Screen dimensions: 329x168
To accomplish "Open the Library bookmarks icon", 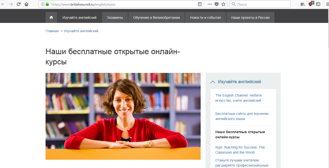I will click(303, 4).
